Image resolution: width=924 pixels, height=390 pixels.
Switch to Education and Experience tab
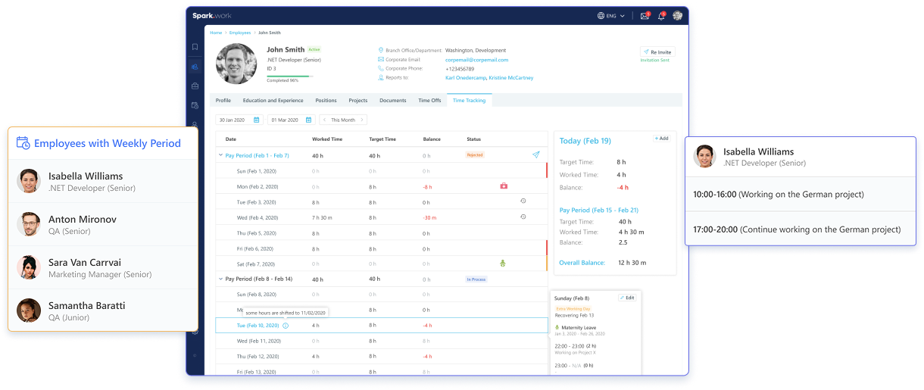(x=273, y=100)
